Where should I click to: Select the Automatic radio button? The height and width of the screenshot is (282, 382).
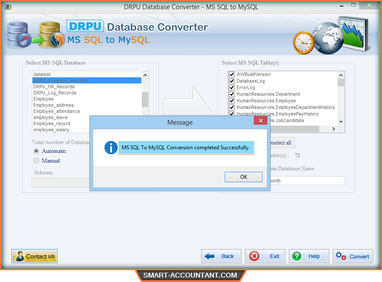(x=36, y=151)
